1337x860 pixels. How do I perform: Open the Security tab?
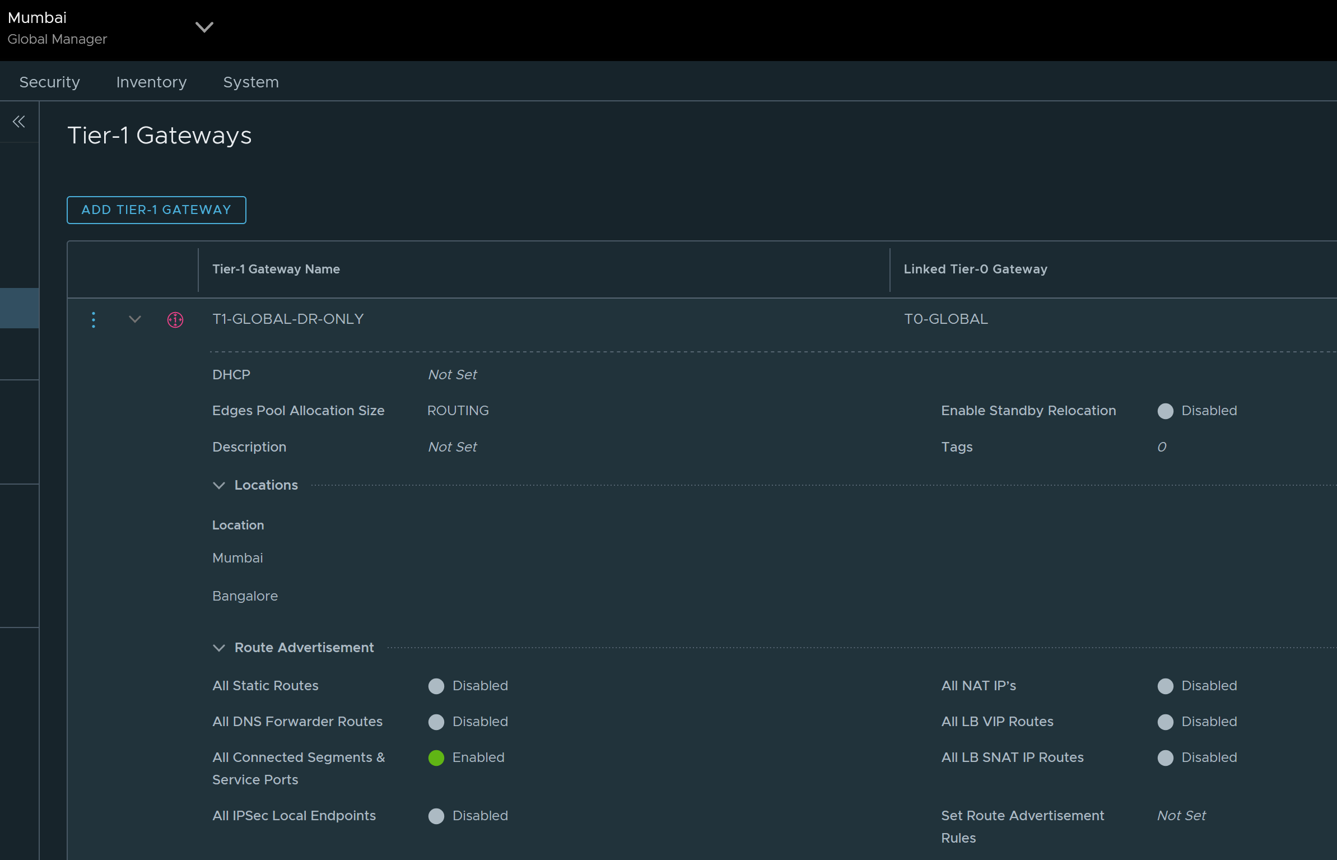click(49, 82)
